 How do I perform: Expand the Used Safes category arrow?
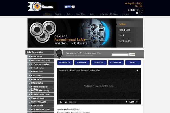[x=29, y=57]
